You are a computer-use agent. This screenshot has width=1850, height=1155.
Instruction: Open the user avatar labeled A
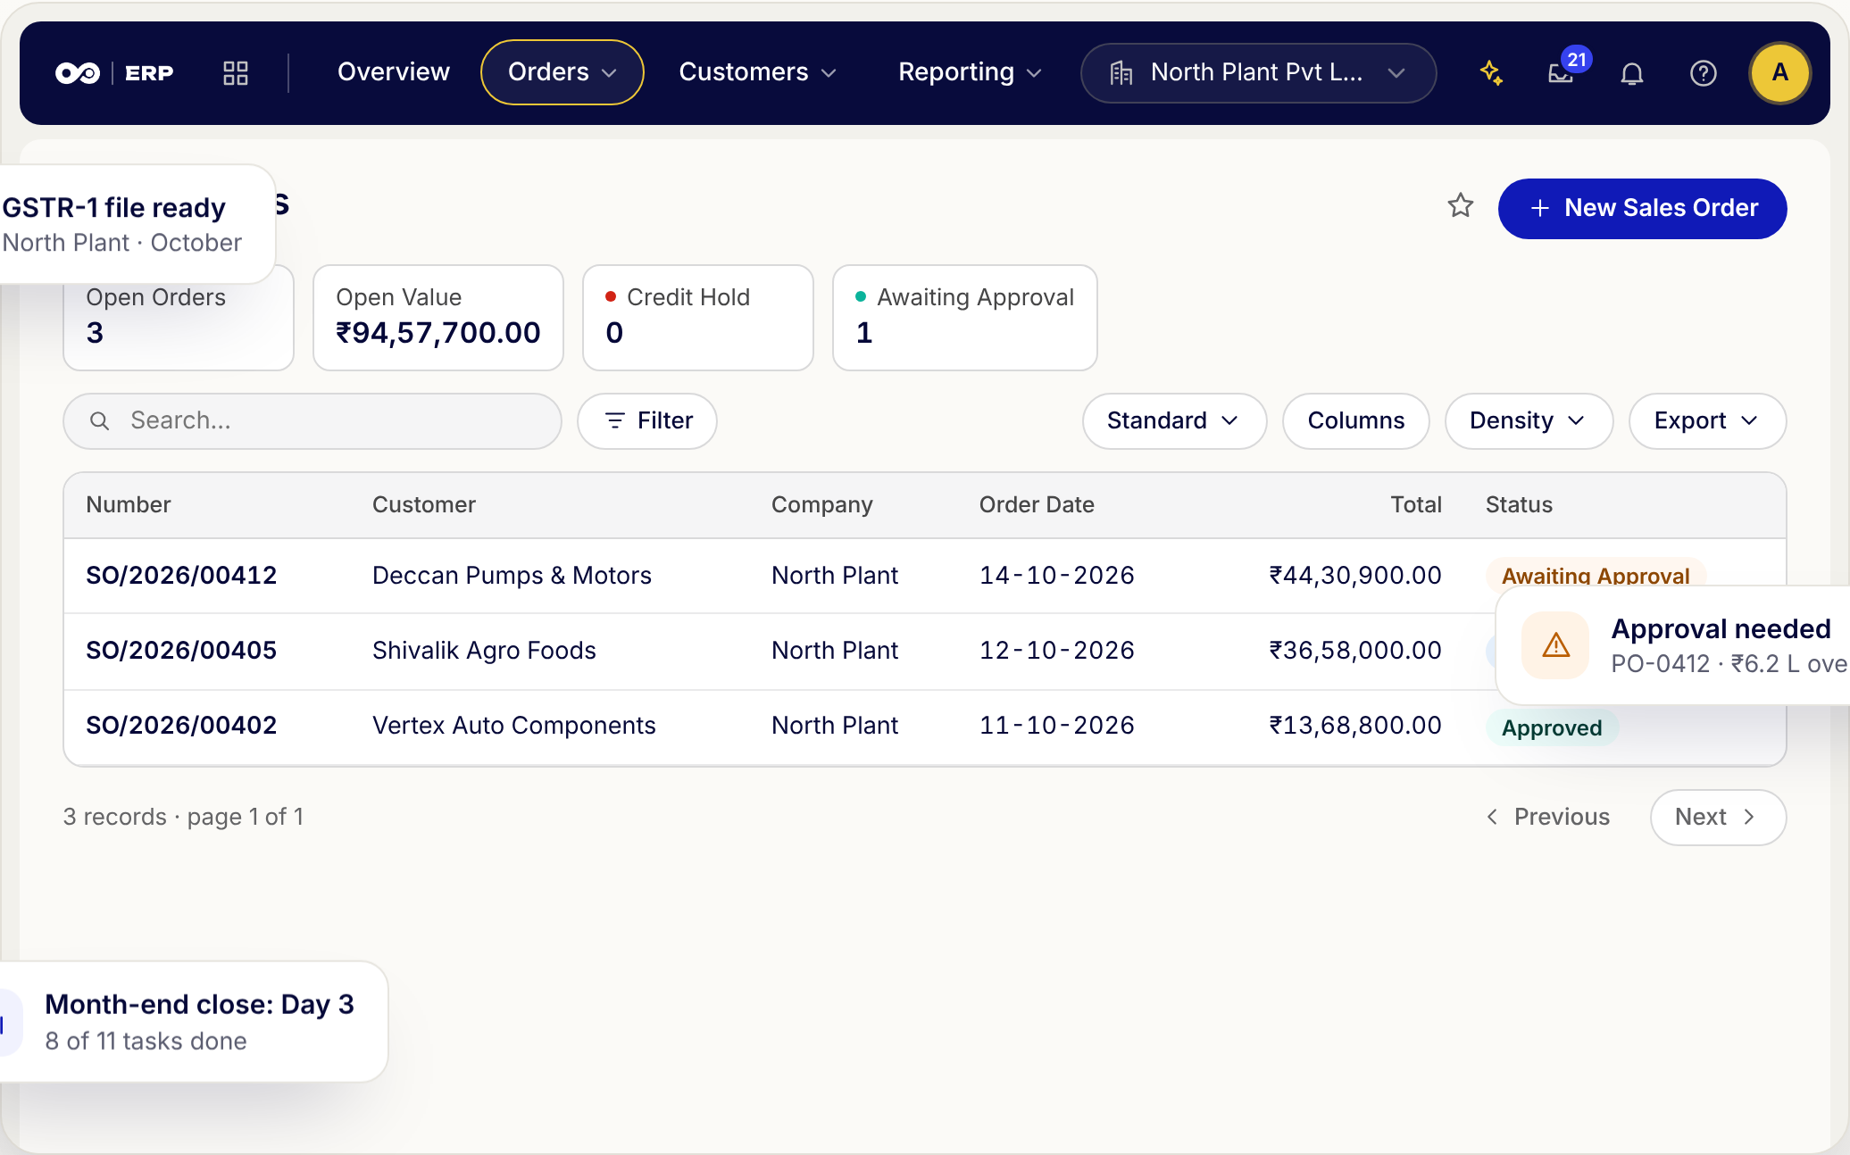click(1779, 73)
